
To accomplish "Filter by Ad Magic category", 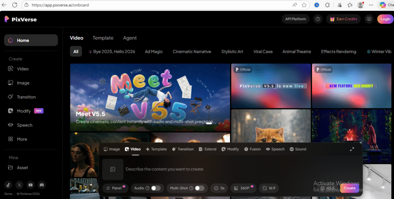I will [154, 51].
